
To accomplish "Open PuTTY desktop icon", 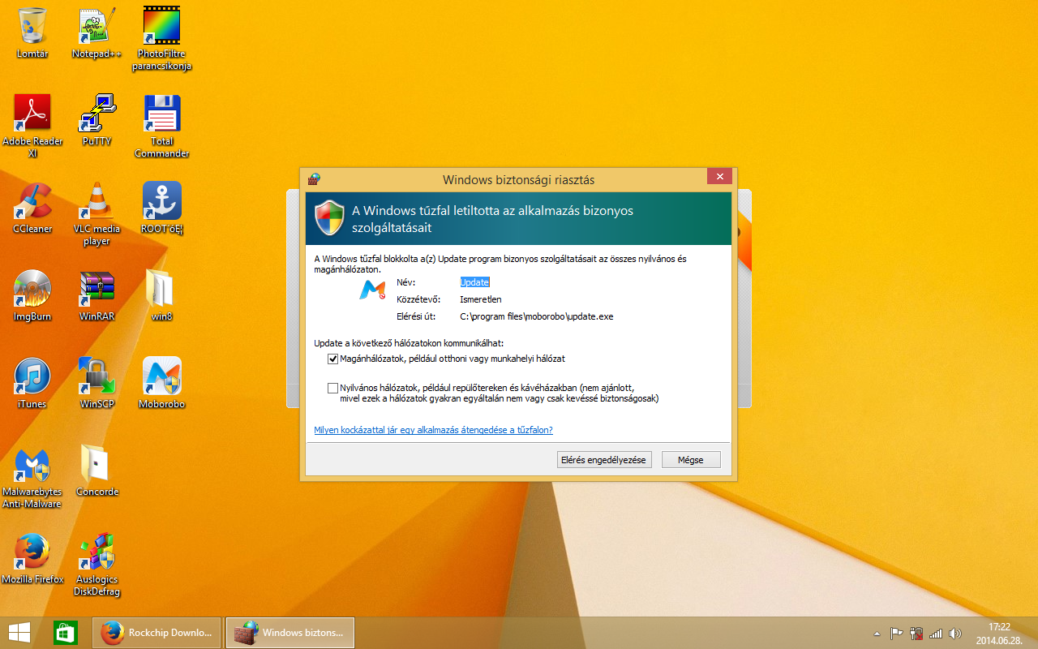I will click(x=97, y=114).
